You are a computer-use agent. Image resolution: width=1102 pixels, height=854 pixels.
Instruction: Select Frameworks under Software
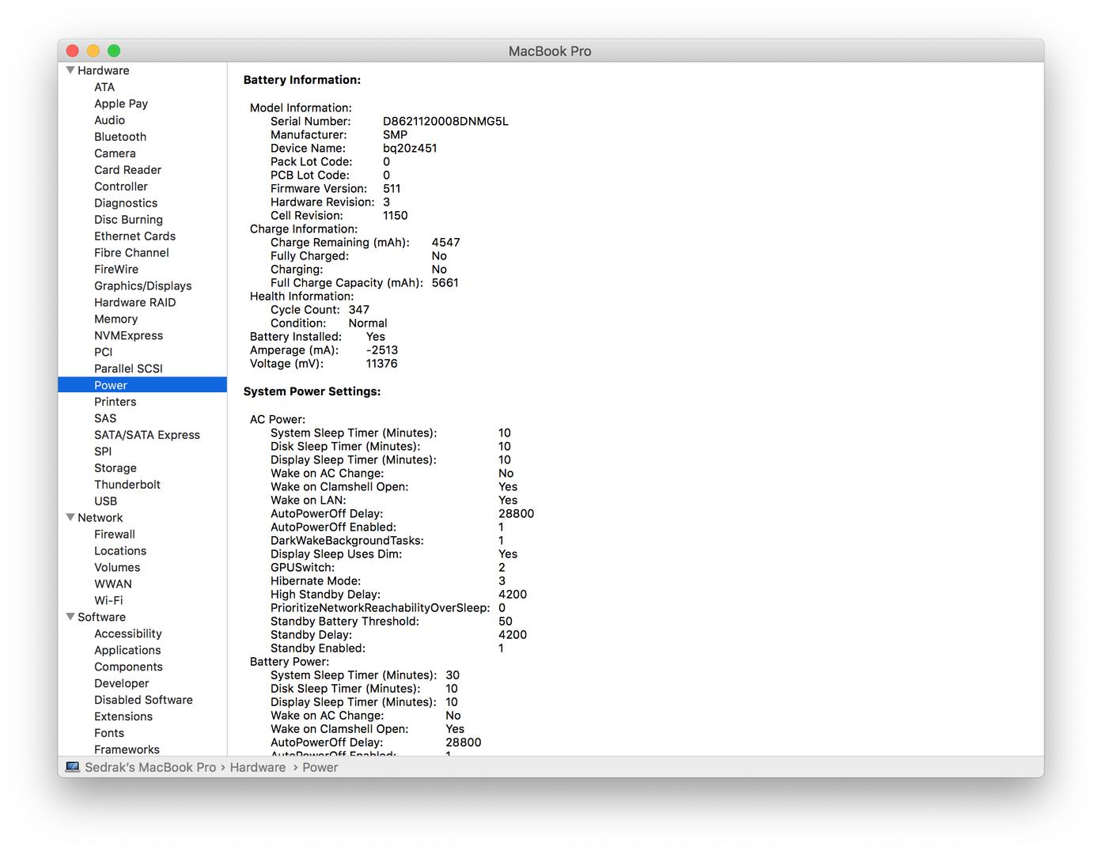point(127,750)
